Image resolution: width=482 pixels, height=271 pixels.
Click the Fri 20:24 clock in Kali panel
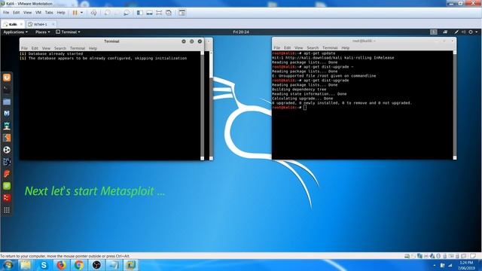pos(241,32)
